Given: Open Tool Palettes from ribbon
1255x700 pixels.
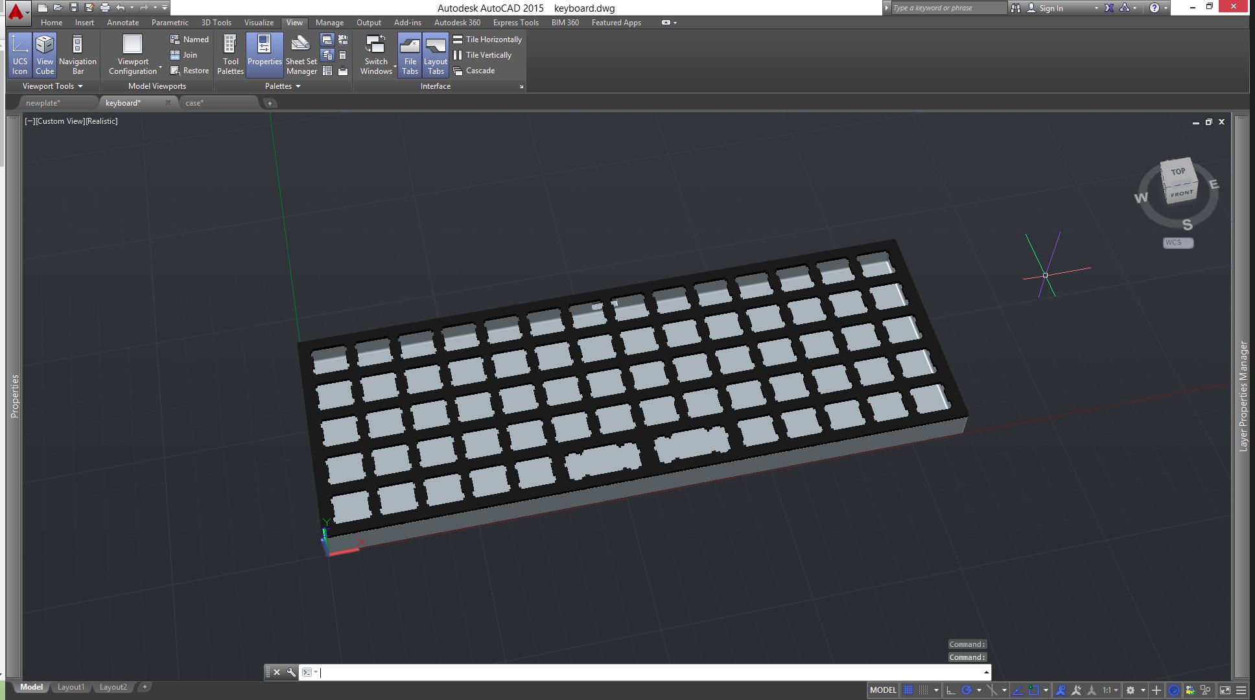Looking at the screenshot, I should click(x=230, y=54).
